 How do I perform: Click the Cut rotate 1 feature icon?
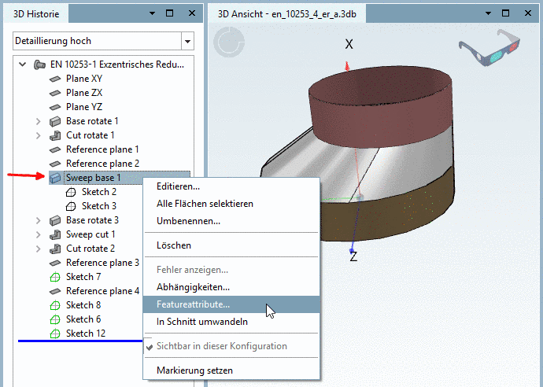[x=55, y=136]
